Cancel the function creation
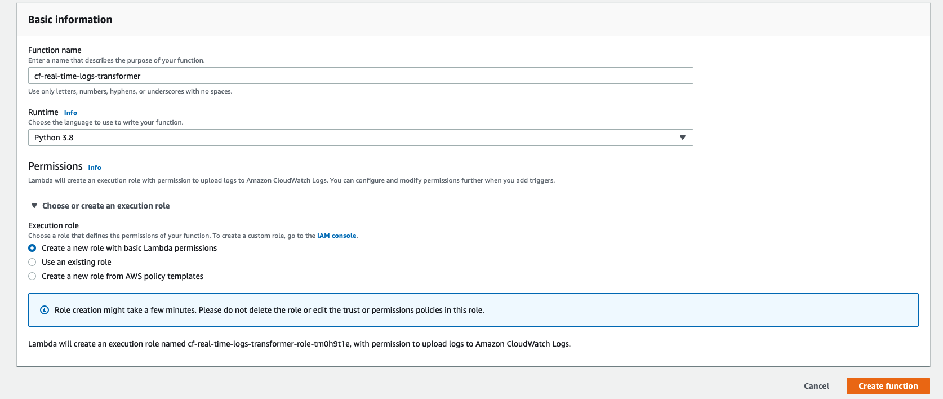The height and width of the screenshot is (399, 943). coord(816,386)
